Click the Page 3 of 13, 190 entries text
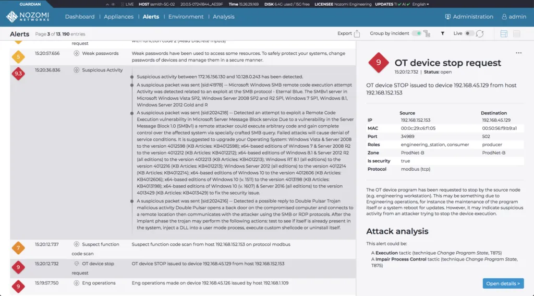Image resolution: width=534 pixels, height=296 pixels. click(60, 34)
